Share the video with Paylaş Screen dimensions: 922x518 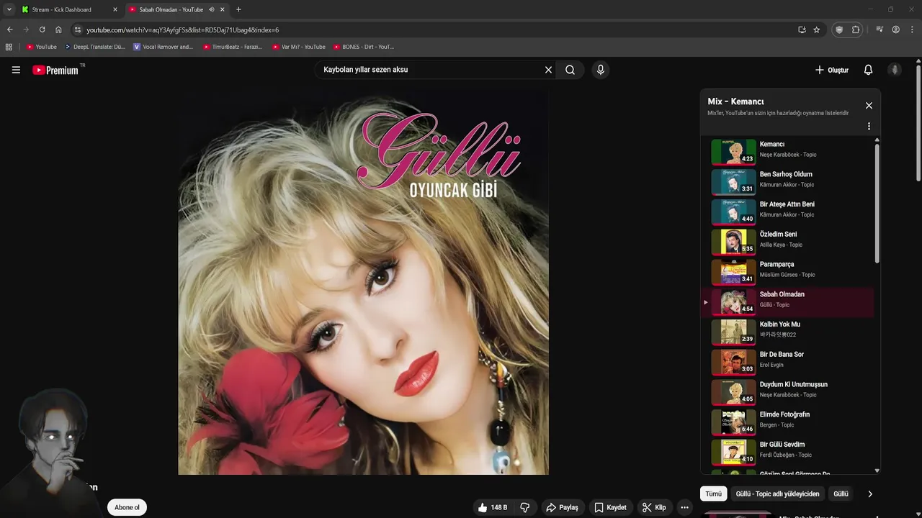(x=562, y=507)
